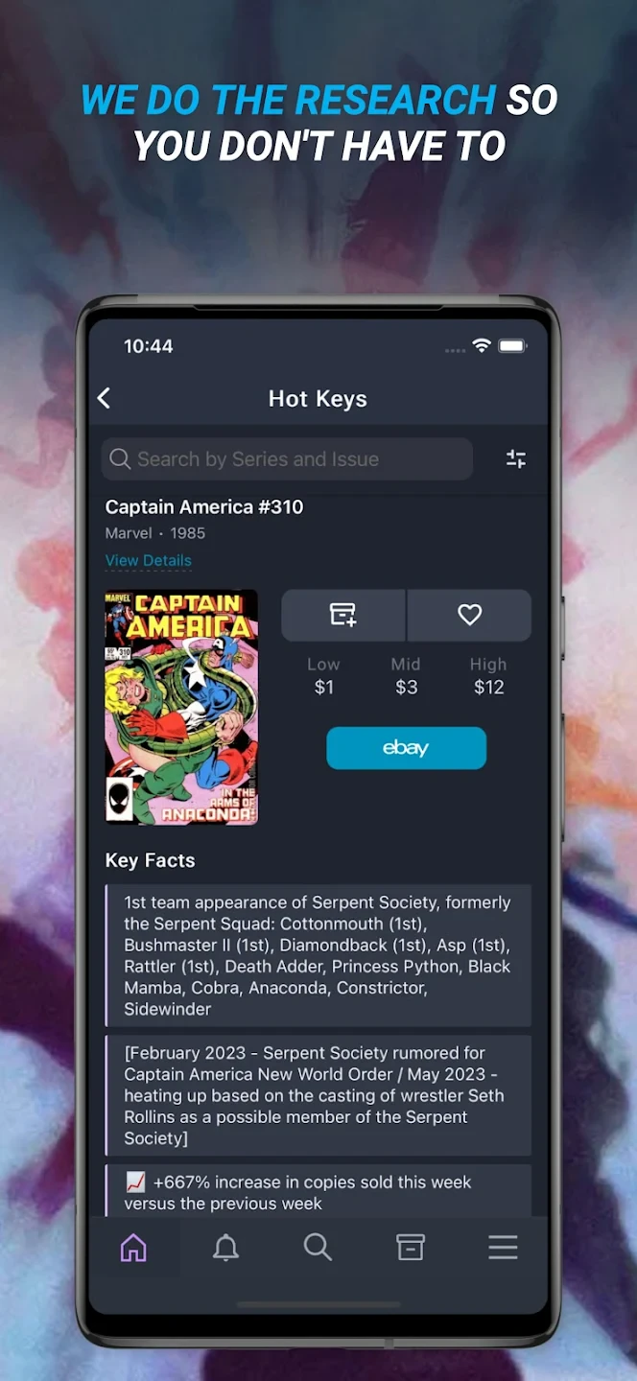Tap the +667% increase sales note

pos(318,1192)
